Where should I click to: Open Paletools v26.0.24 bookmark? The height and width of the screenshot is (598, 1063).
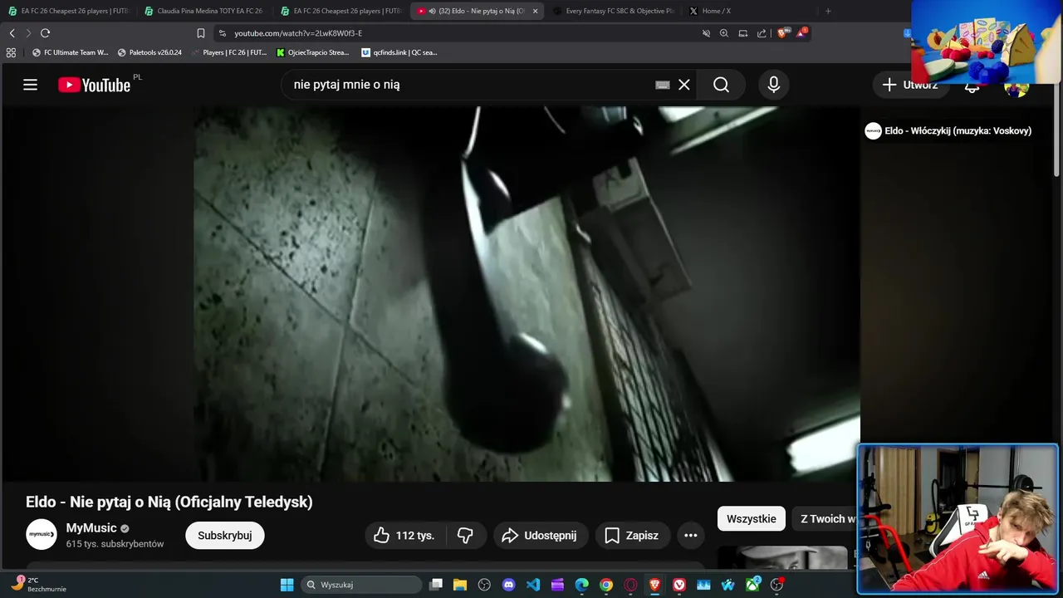tap(149, 52)
